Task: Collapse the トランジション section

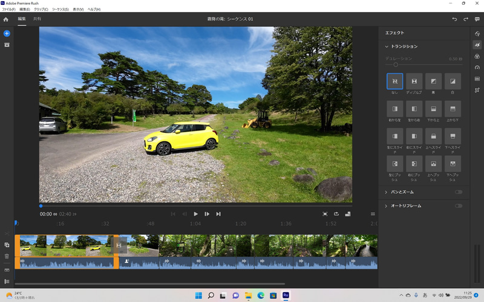Action: tap(387, 47)
